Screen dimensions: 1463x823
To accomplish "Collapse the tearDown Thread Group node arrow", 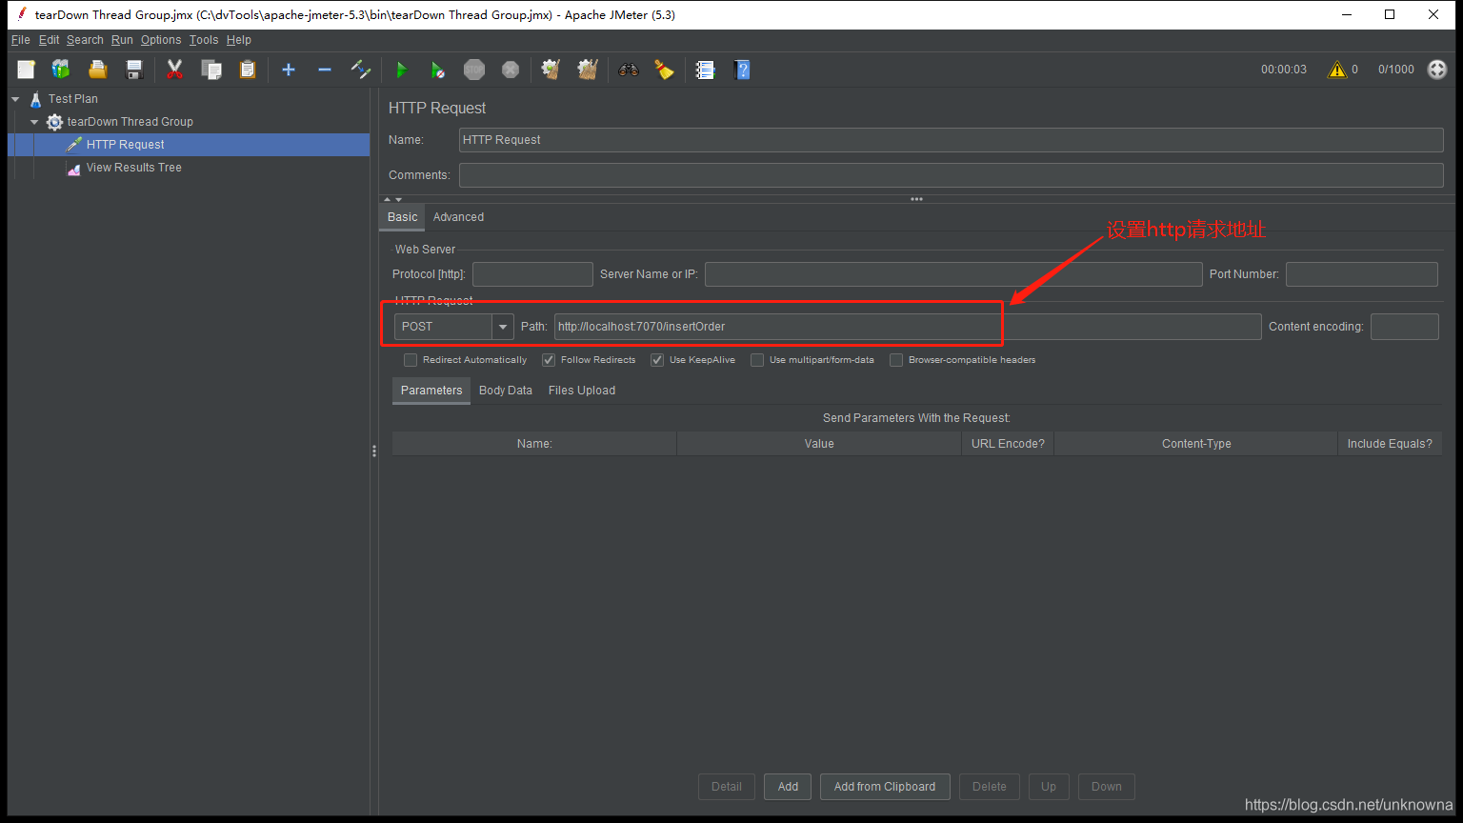I will (x=34, y=122).
